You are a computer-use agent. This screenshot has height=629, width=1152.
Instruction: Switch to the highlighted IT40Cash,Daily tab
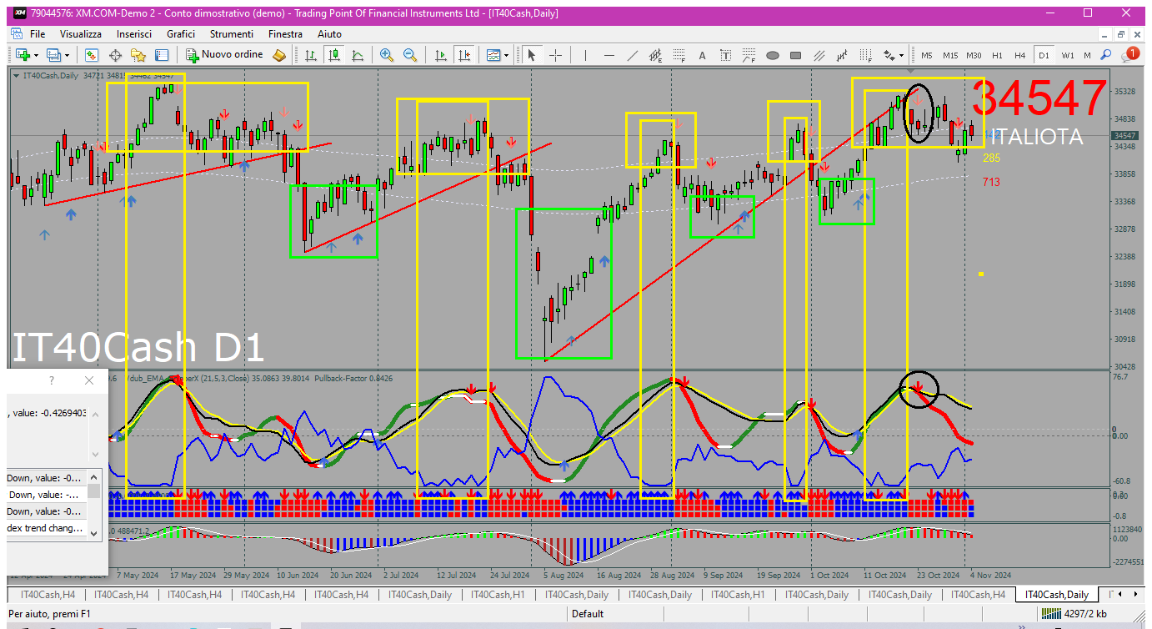click(1056, 595)
